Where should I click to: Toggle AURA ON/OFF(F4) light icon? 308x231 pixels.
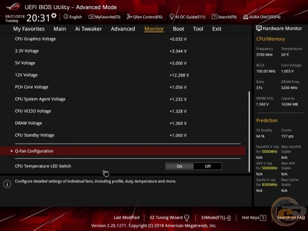(x=245, y=17)
